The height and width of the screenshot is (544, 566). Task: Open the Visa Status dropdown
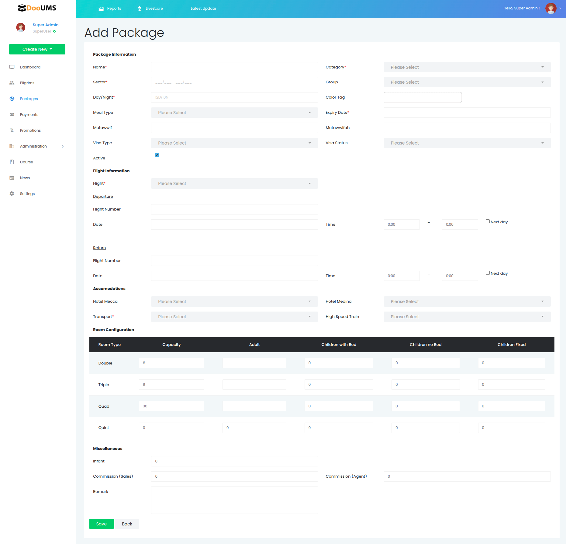(467, 143)
